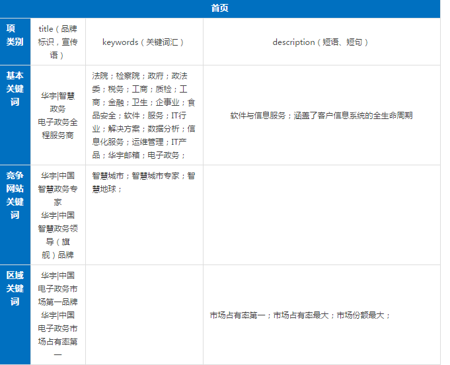Select the 基本关键词 row header

[x=15, y=89]
